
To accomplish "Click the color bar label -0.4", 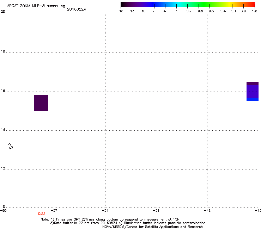I will pos(222,11).
